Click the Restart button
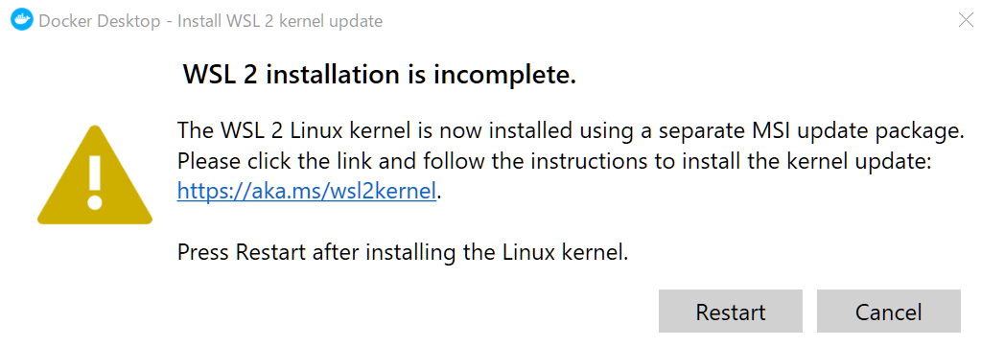981x347 pixels. coord(730,311)
